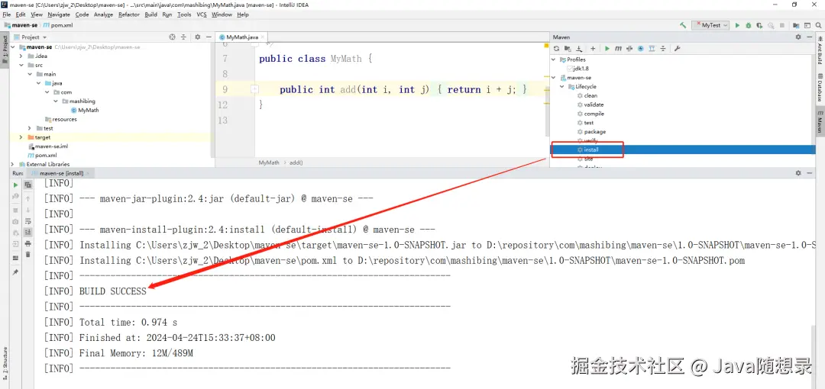Collapse the Profiles node in Maven
825x389 pixels.
coord(554,59)
